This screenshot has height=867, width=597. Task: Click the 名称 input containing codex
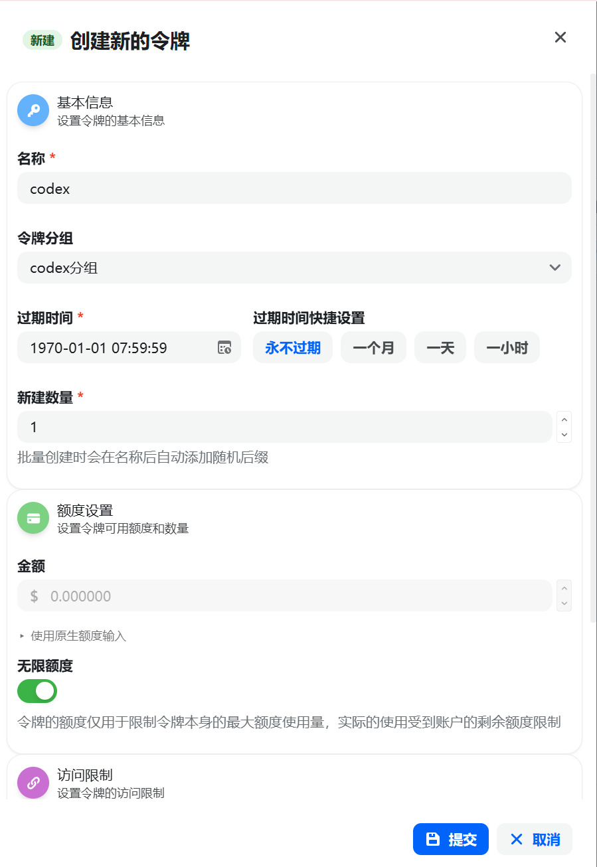(x=294, y=189)
